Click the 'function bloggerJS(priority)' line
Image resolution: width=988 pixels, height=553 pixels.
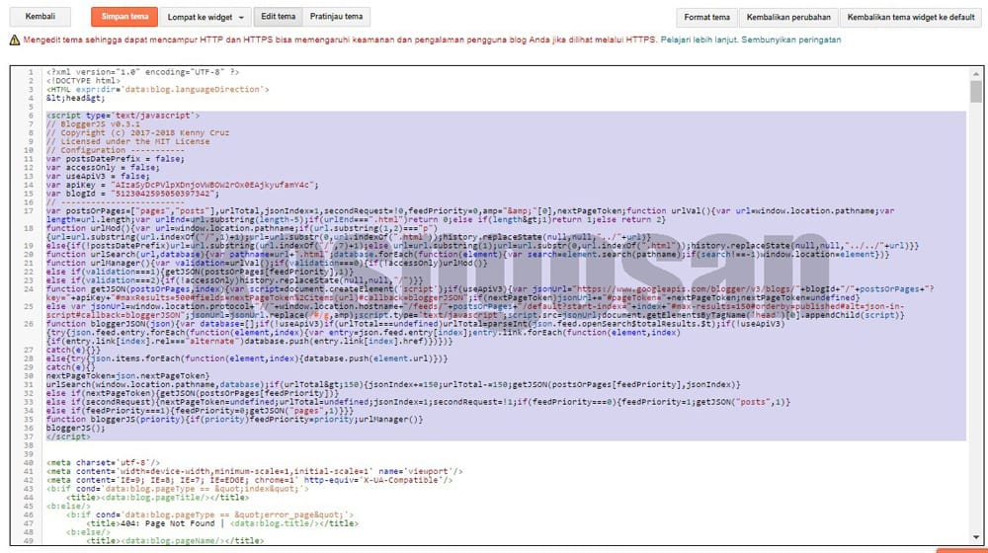(234, 420)
